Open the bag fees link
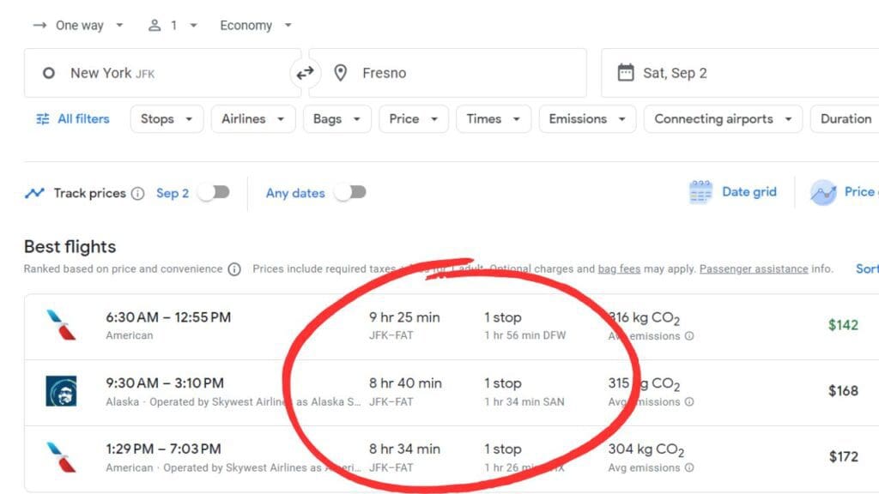879x494 pixels. (x=619, y=269)
